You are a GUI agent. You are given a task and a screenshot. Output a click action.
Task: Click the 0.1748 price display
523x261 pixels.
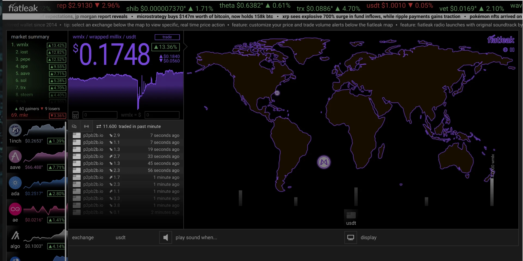click(x=111, y=54)
